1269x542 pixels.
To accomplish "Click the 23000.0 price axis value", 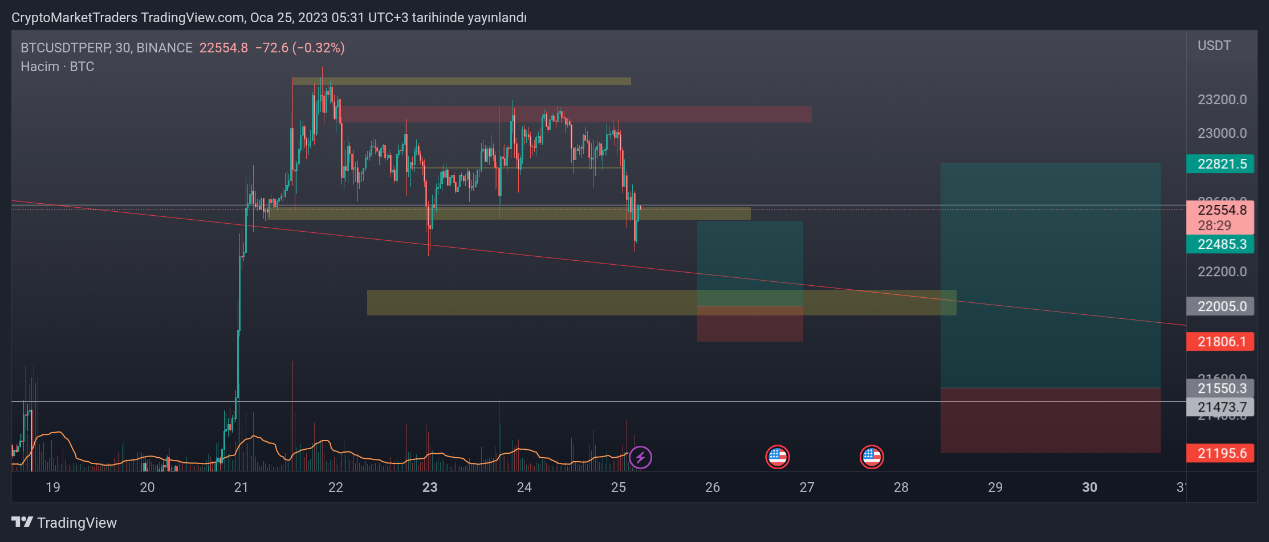I will pos(1222,133).
